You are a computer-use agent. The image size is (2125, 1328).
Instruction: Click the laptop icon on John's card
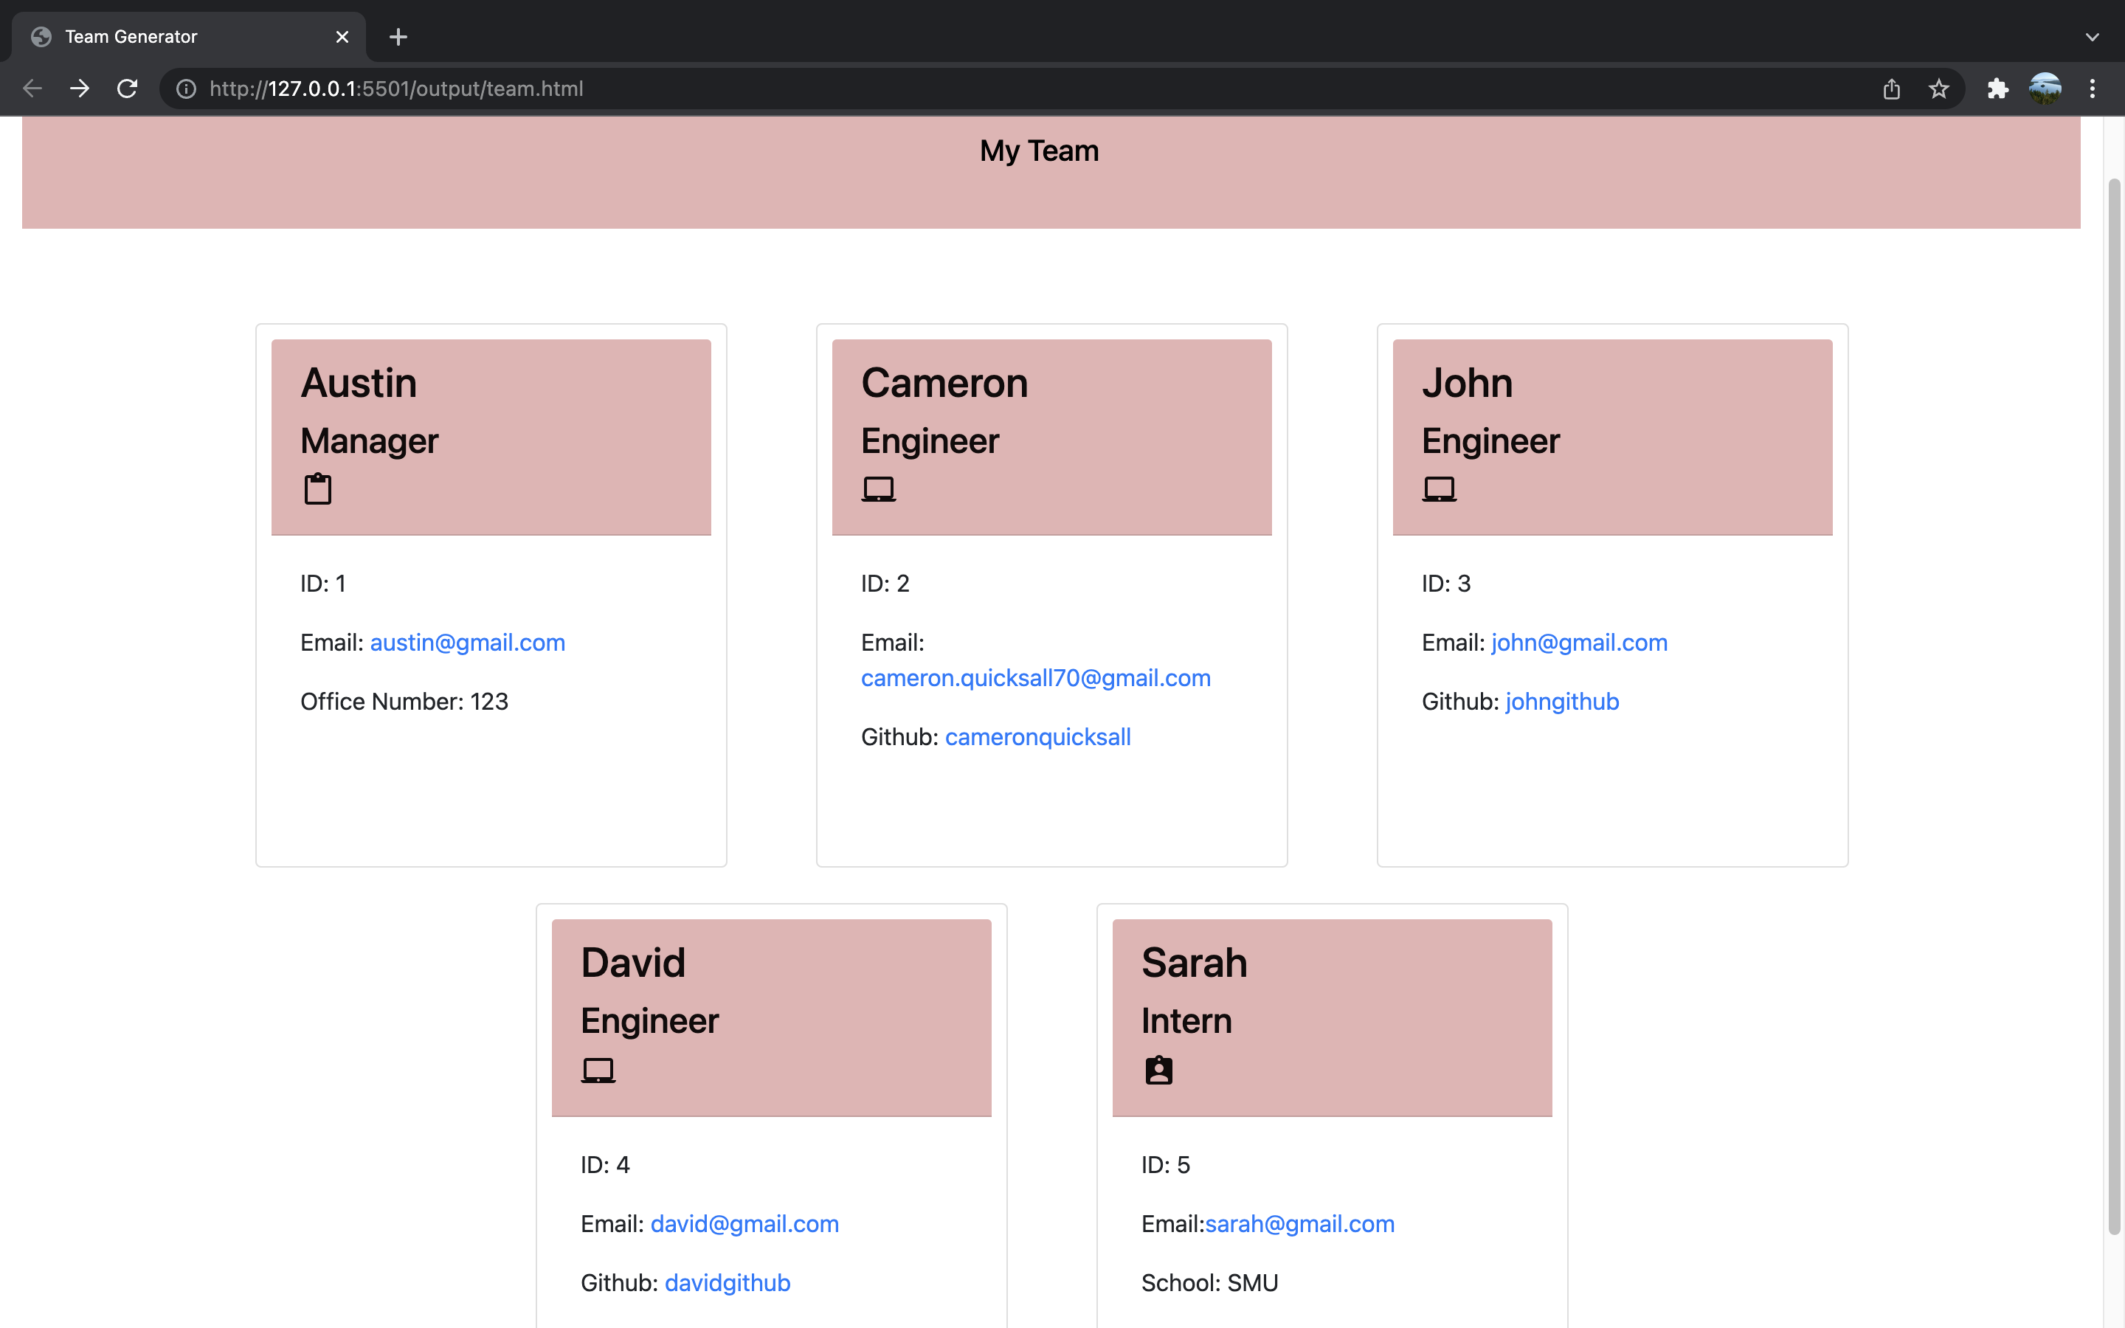pyautogui.click(x=1440, y=488)
